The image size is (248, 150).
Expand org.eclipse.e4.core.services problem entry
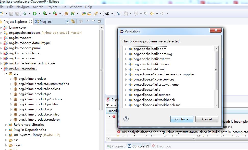tap(126, 79)
